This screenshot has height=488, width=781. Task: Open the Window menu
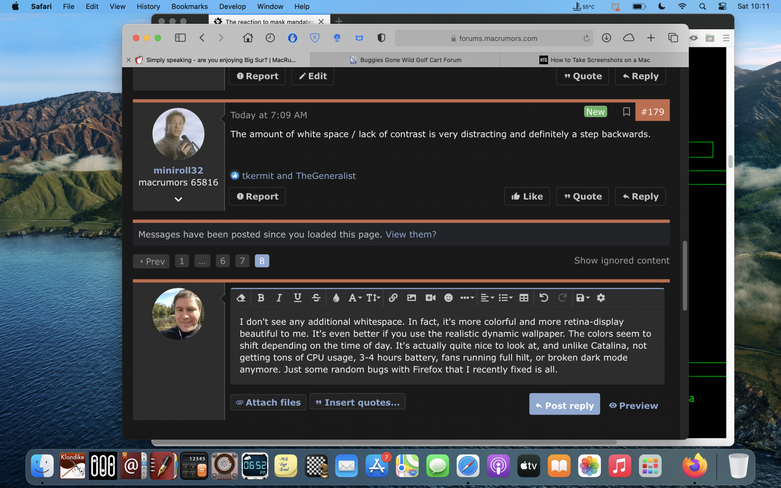pos(270,6)
